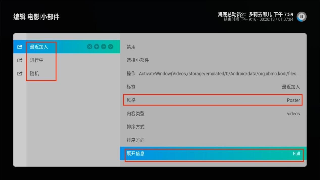The image size is (320, 180).
Task: Pause playback using the top-right pause icon
Action: [301, 17]
